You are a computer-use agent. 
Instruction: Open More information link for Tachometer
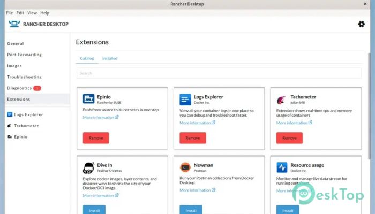click(292, 123)
